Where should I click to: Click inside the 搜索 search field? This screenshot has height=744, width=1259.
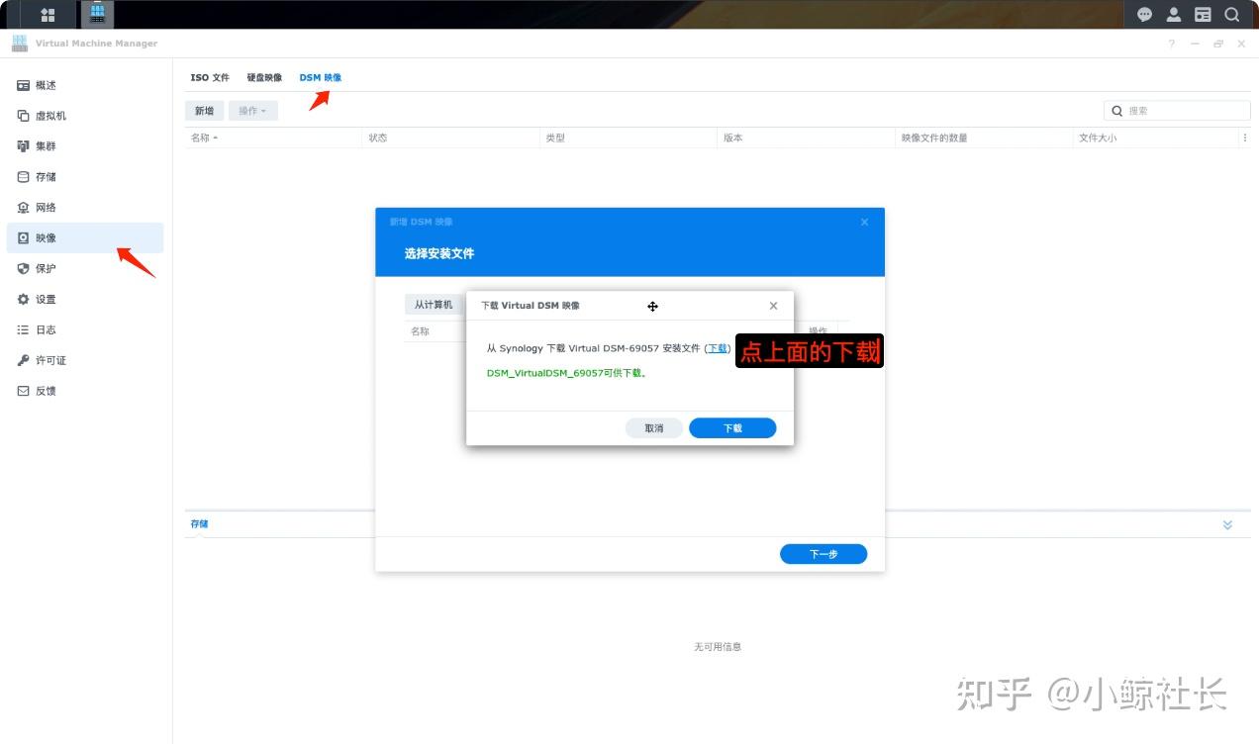tap(1178, 110)
